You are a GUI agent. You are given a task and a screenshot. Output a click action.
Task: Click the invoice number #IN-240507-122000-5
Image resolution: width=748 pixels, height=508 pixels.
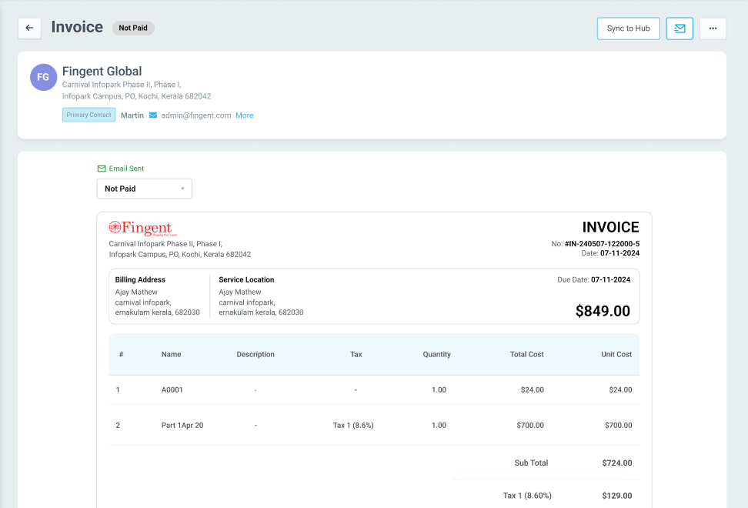[x=602, y=244]
